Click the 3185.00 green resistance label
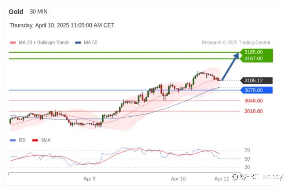Screen dimensions: 286x189 click(253, 52)
